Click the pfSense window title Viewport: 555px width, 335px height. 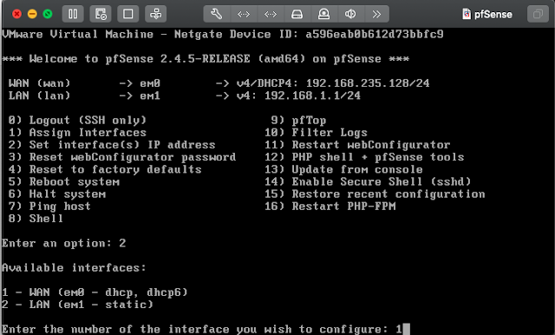click(x=493, y=14)
